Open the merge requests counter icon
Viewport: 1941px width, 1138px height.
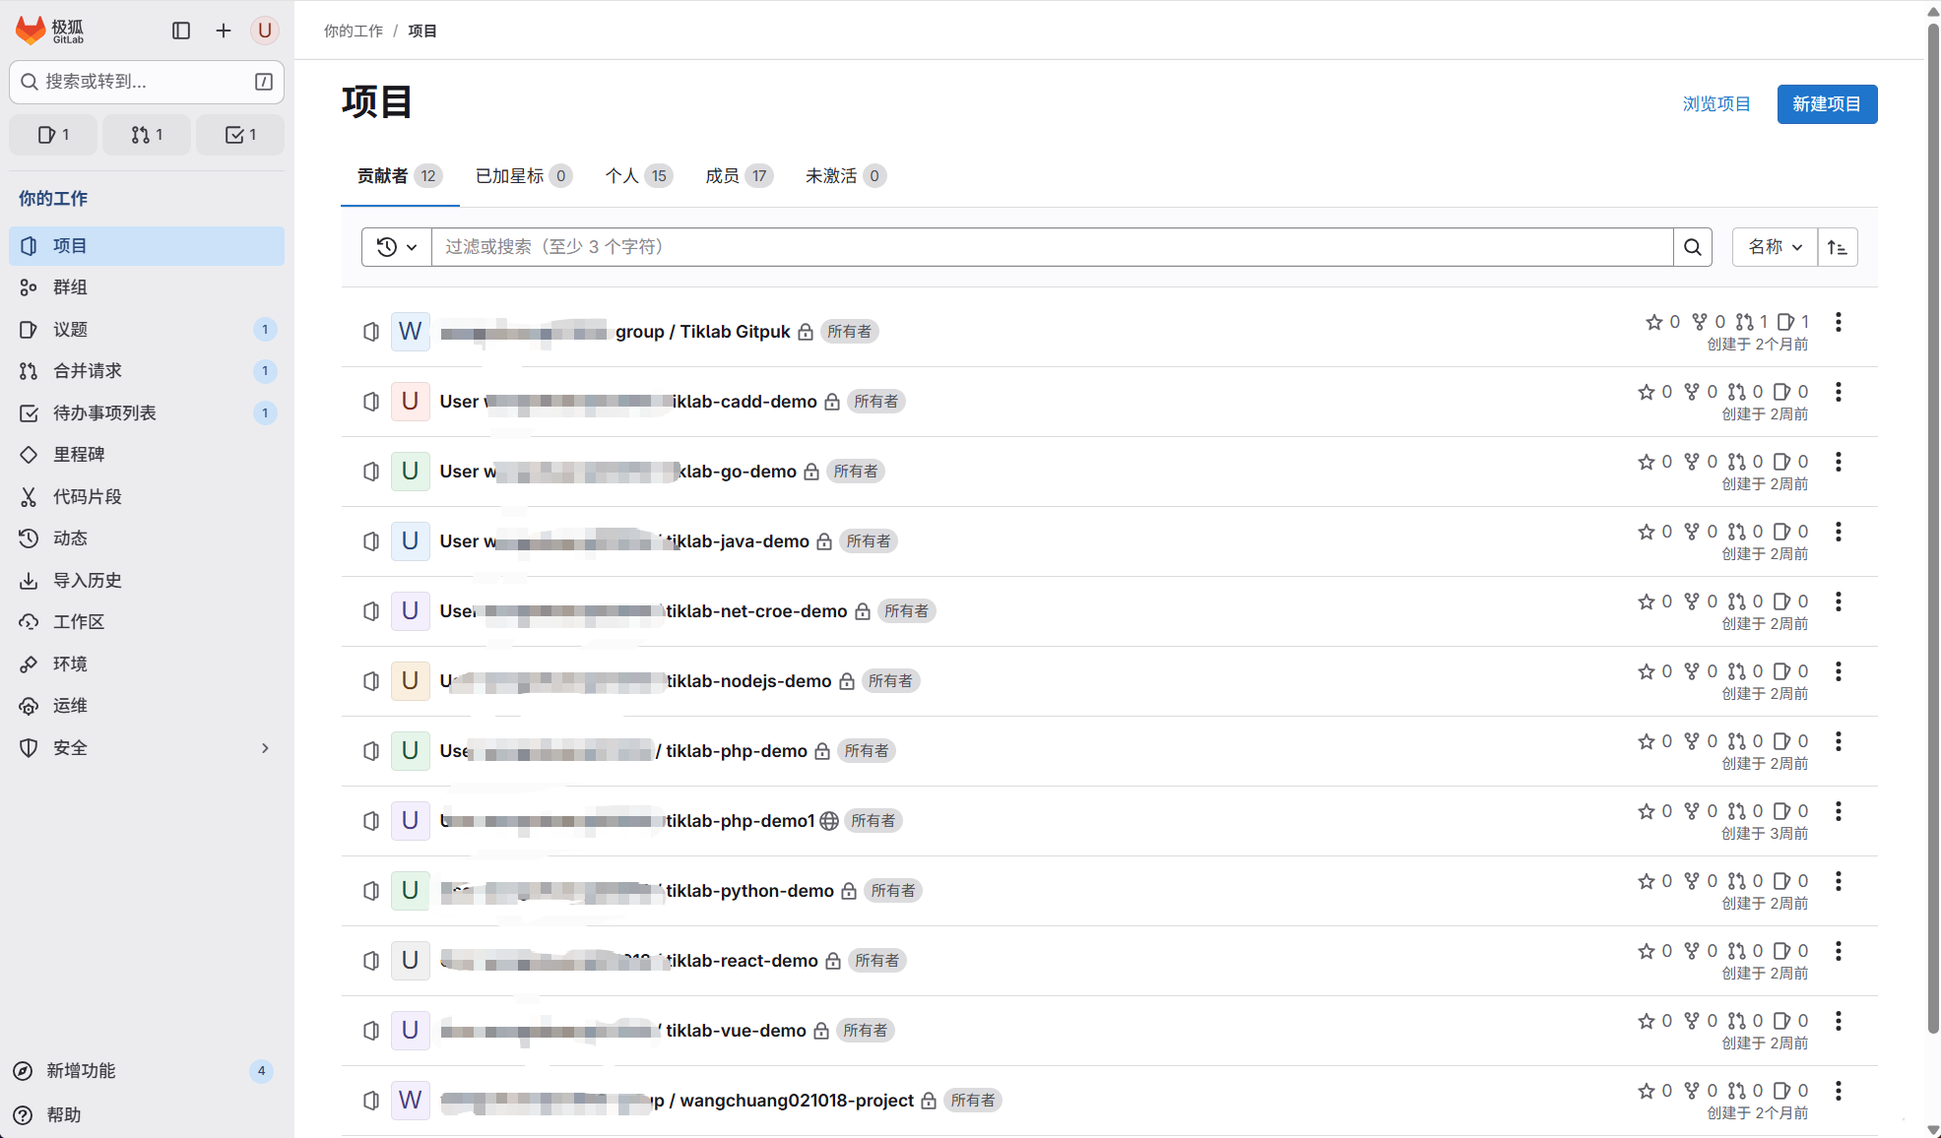point(147,135)
